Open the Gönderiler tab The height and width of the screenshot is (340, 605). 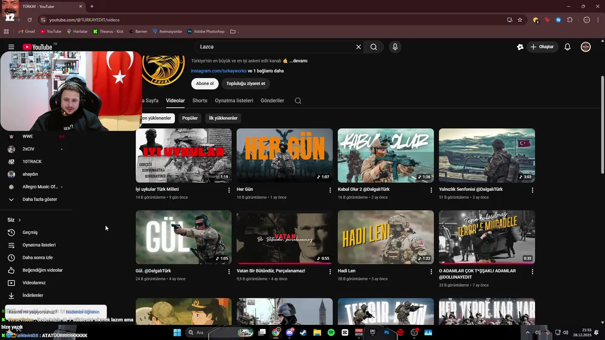272,101
